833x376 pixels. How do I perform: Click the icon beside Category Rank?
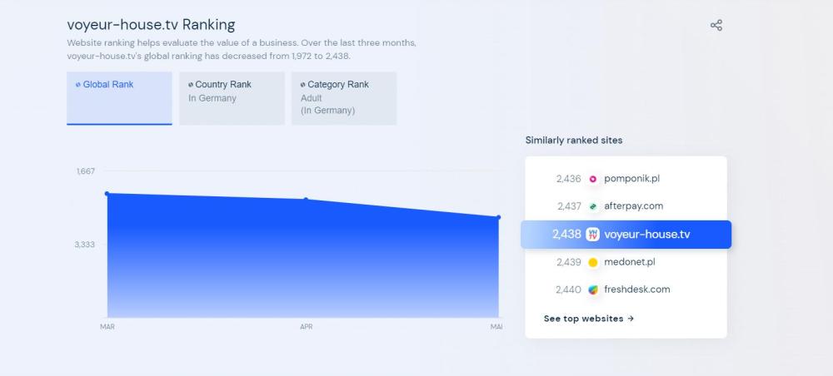pyautogui.click(x=303, y=85)
